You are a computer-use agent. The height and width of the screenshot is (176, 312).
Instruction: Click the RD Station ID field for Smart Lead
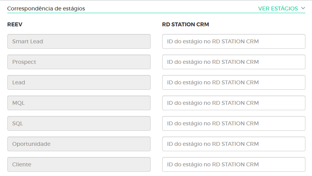(233, 41)
